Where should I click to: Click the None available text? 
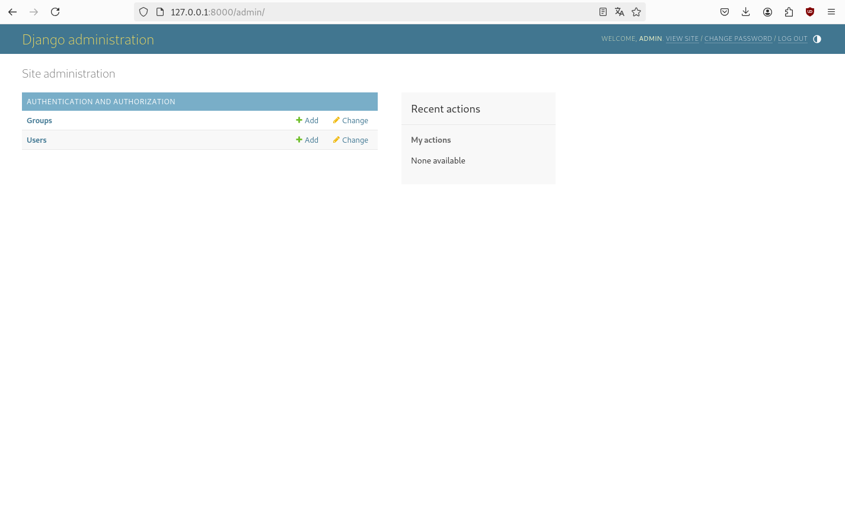(x=438, y=161)
